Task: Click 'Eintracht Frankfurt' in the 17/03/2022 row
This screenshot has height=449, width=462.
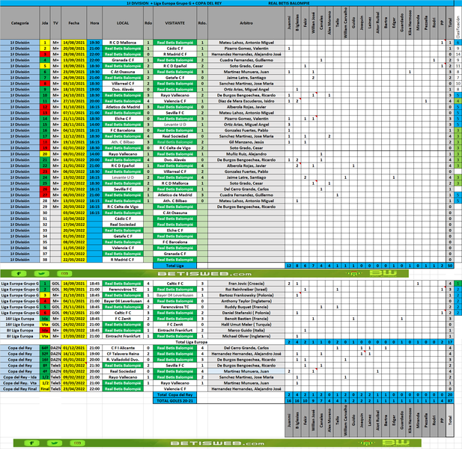Action: [x=123, y=336]
